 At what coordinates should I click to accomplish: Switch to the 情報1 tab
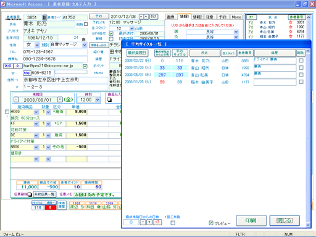[x=184, y=17]
